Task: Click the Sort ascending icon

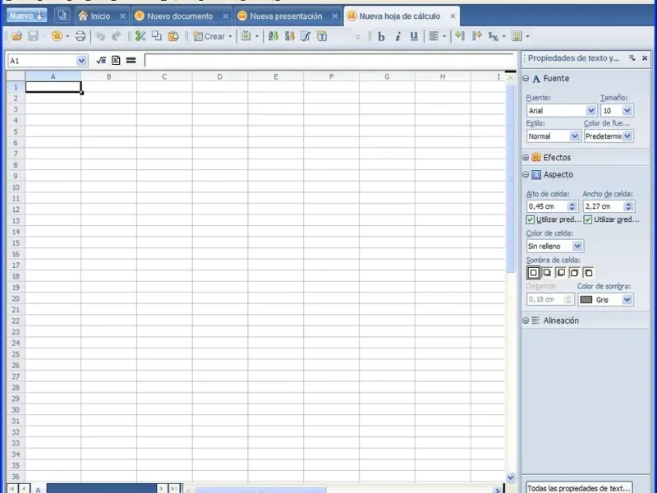Action: pyautogui.click(x=273, y=36)
